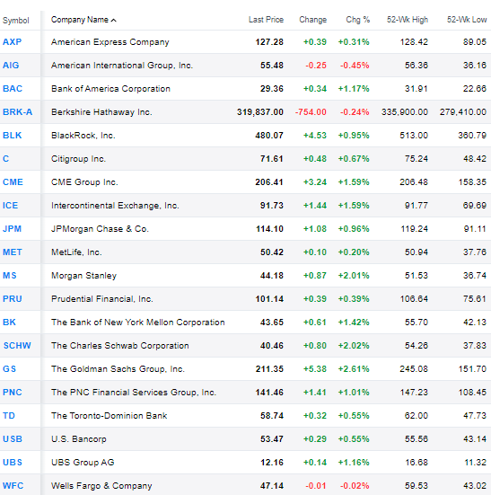
Task: Open the BLK ticker link
Action: [x=12, y=135]
